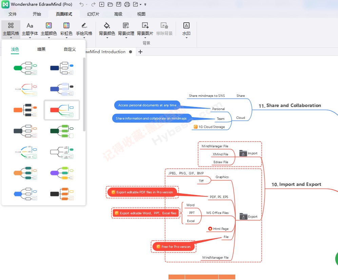Click 移除背景 remove background

164,29
